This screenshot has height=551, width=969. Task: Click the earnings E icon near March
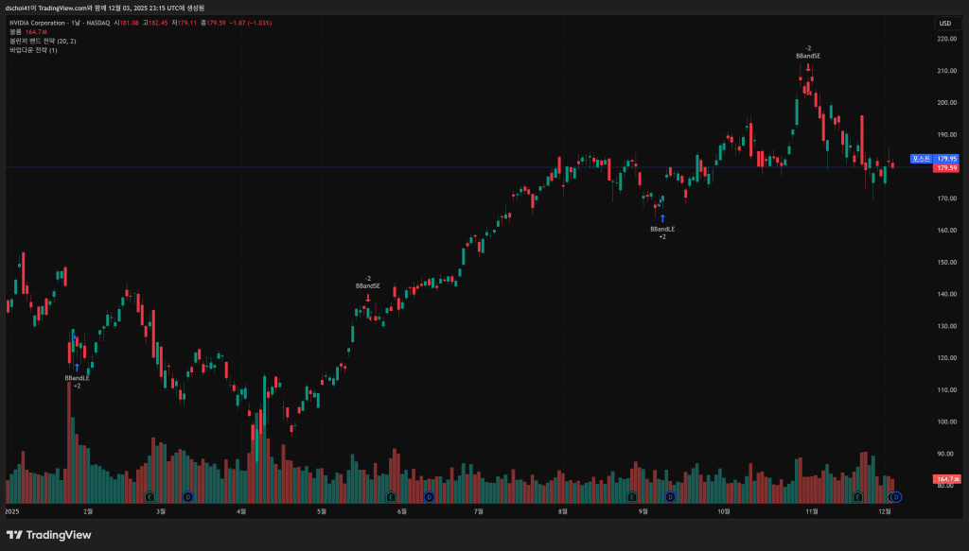[x=150, y=496]
